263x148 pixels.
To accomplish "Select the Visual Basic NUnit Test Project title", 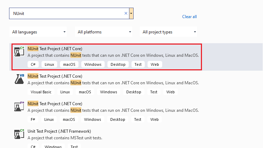I will click(x=55, y=76).
